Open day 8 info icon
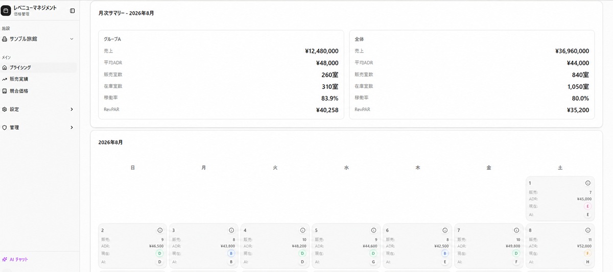The image size is (613, 272). [587, 230]
